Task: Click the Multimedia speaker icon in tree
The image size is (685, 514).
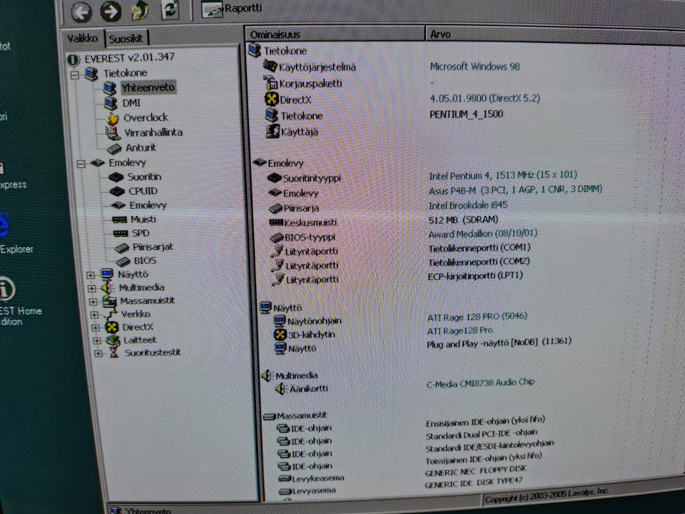Action: [x=107, y=288]
